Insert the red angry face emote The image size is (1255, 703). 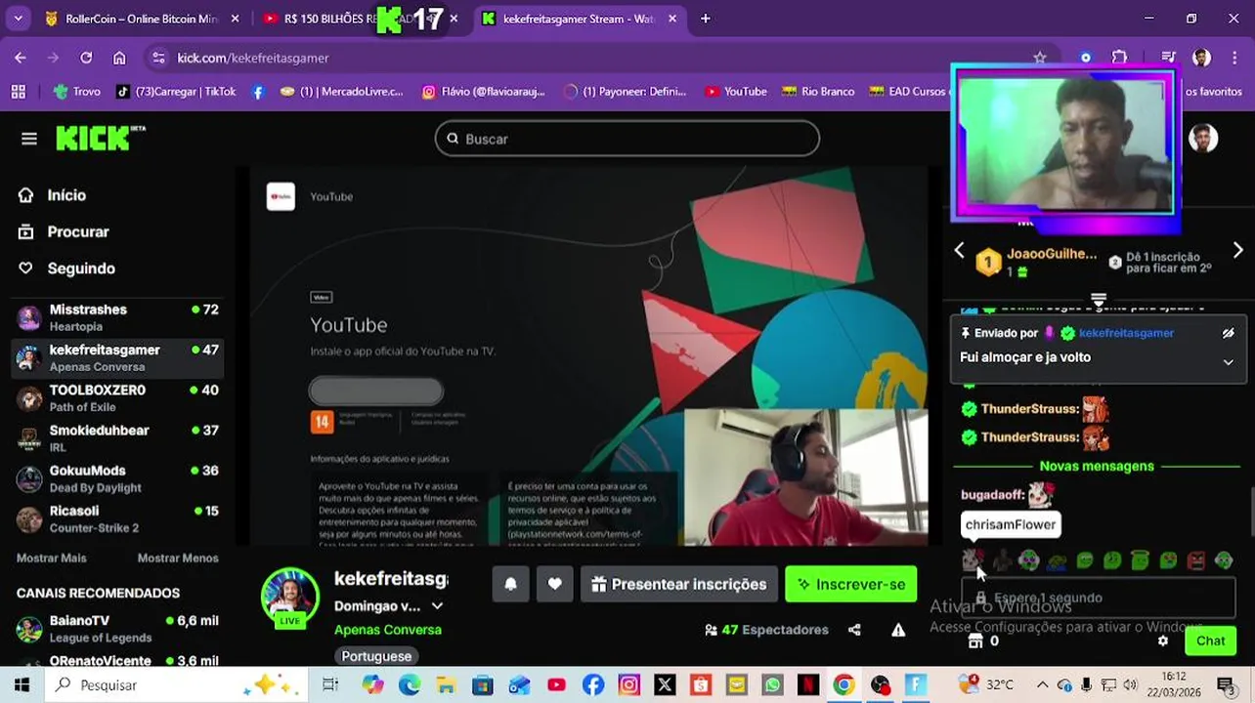pyautogui.click(x=1196, y=560)
